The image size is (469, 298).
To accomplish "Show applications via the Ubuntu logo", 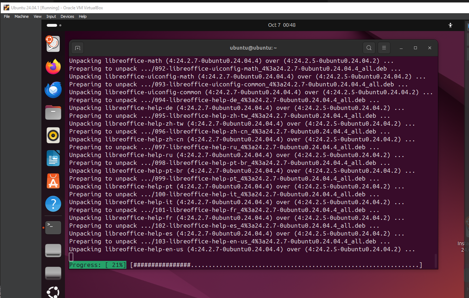I will coord(53,293).
